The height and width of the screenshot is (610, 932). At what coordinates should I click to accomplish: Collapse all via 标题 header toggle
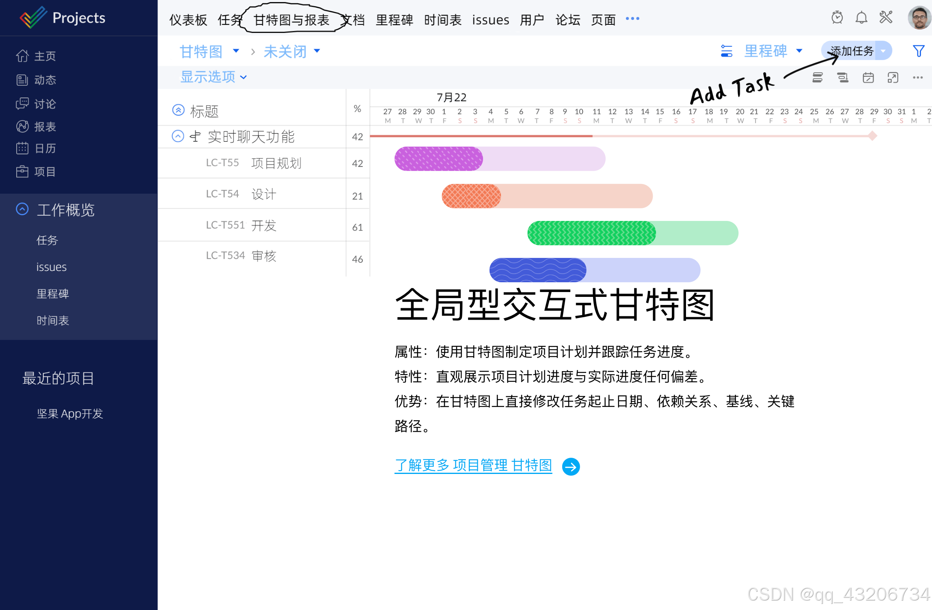pyautogui.click(x=178, y=110)
